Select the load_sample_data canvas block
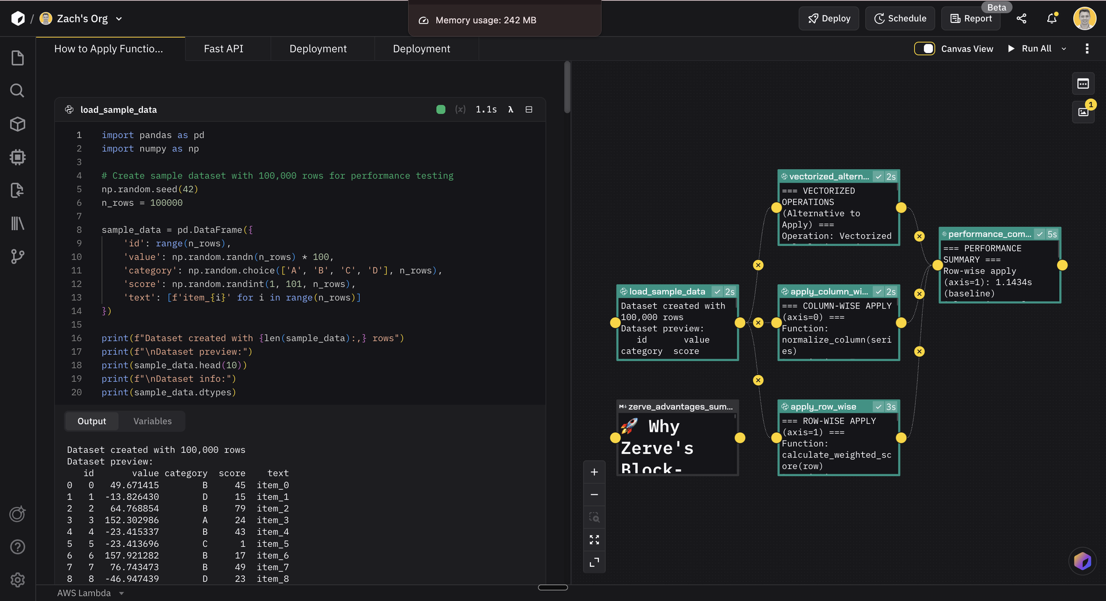This screenshot has height=601, width=1106. (677, 323)
